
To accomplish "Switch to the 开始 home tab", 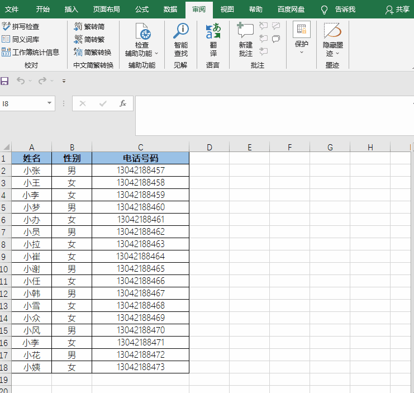I will (43, 10).
